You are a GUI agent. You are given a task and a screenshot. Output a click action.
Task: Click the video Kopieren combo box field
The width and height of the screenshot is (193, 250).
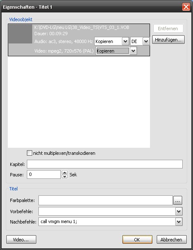pyautogui.click(x=113, y=51)
